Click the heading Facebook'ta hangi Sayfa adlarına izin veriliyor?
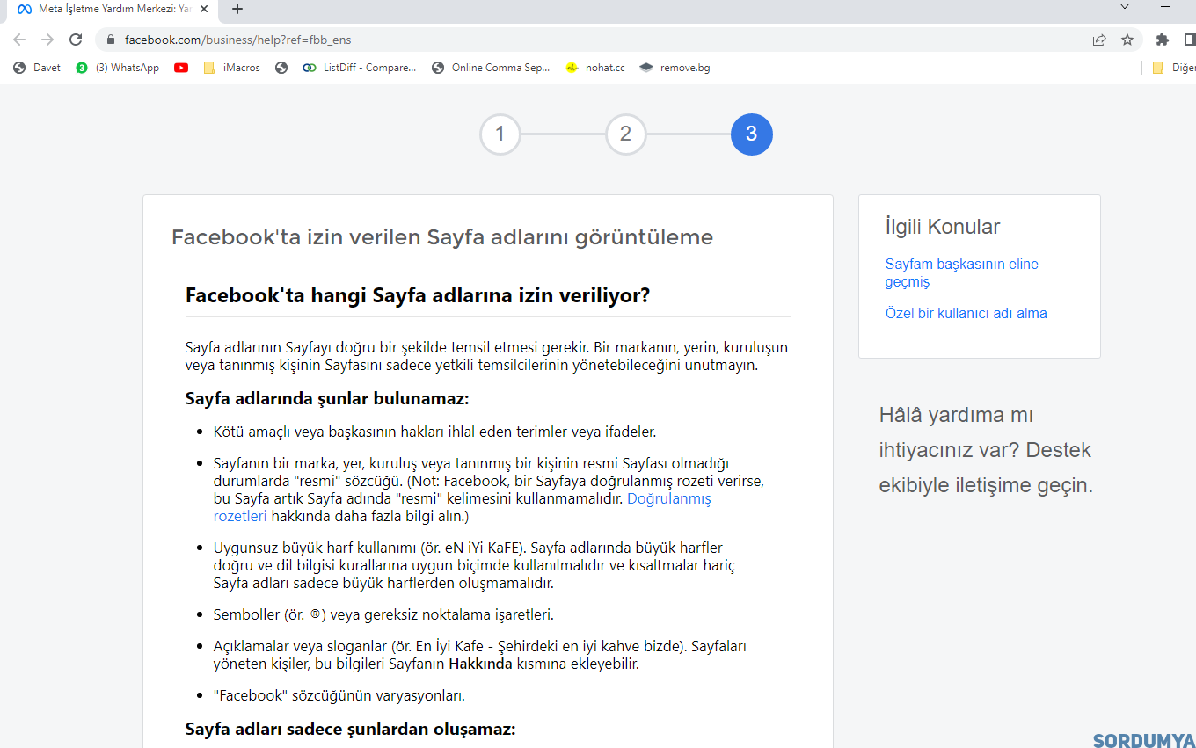 click(418, 295)
